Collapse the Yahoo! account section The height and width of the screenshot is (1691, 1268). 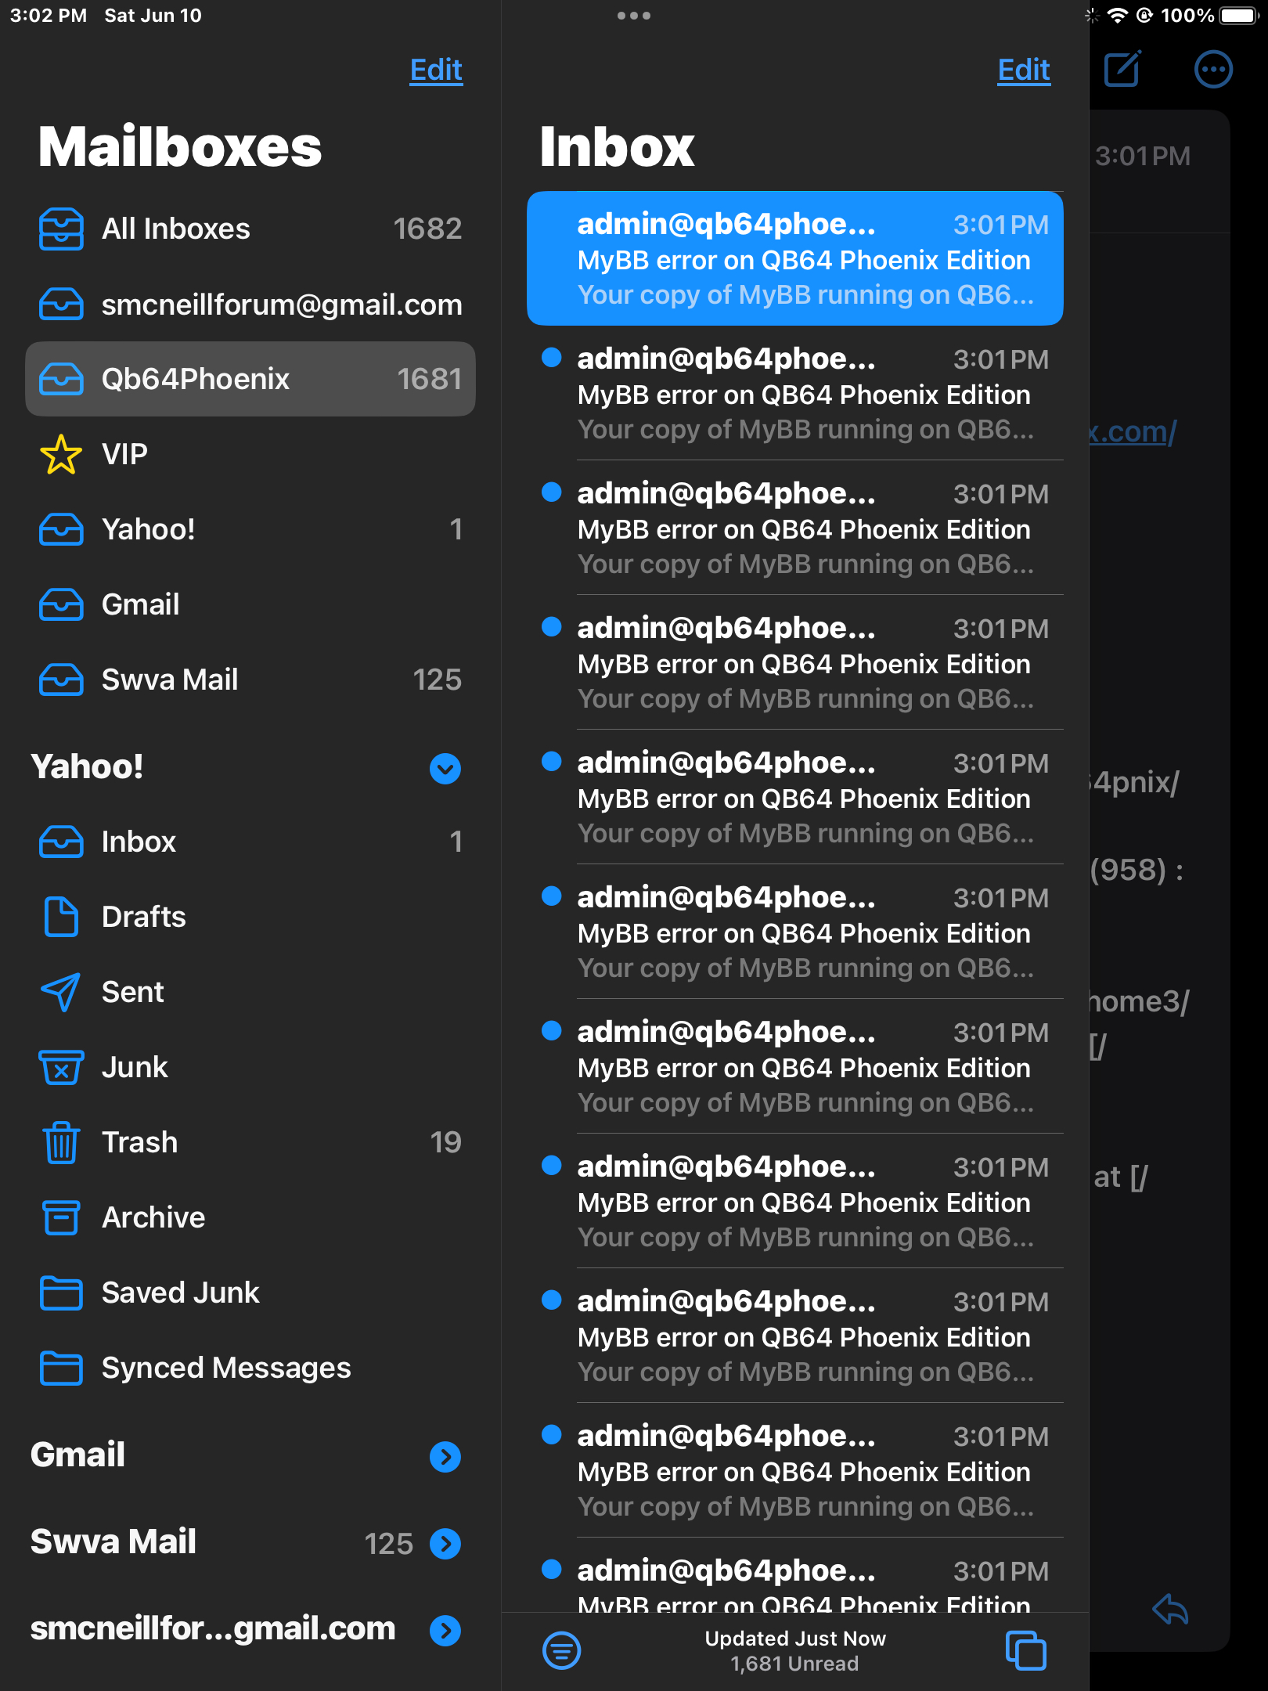(x=445, y=768)
